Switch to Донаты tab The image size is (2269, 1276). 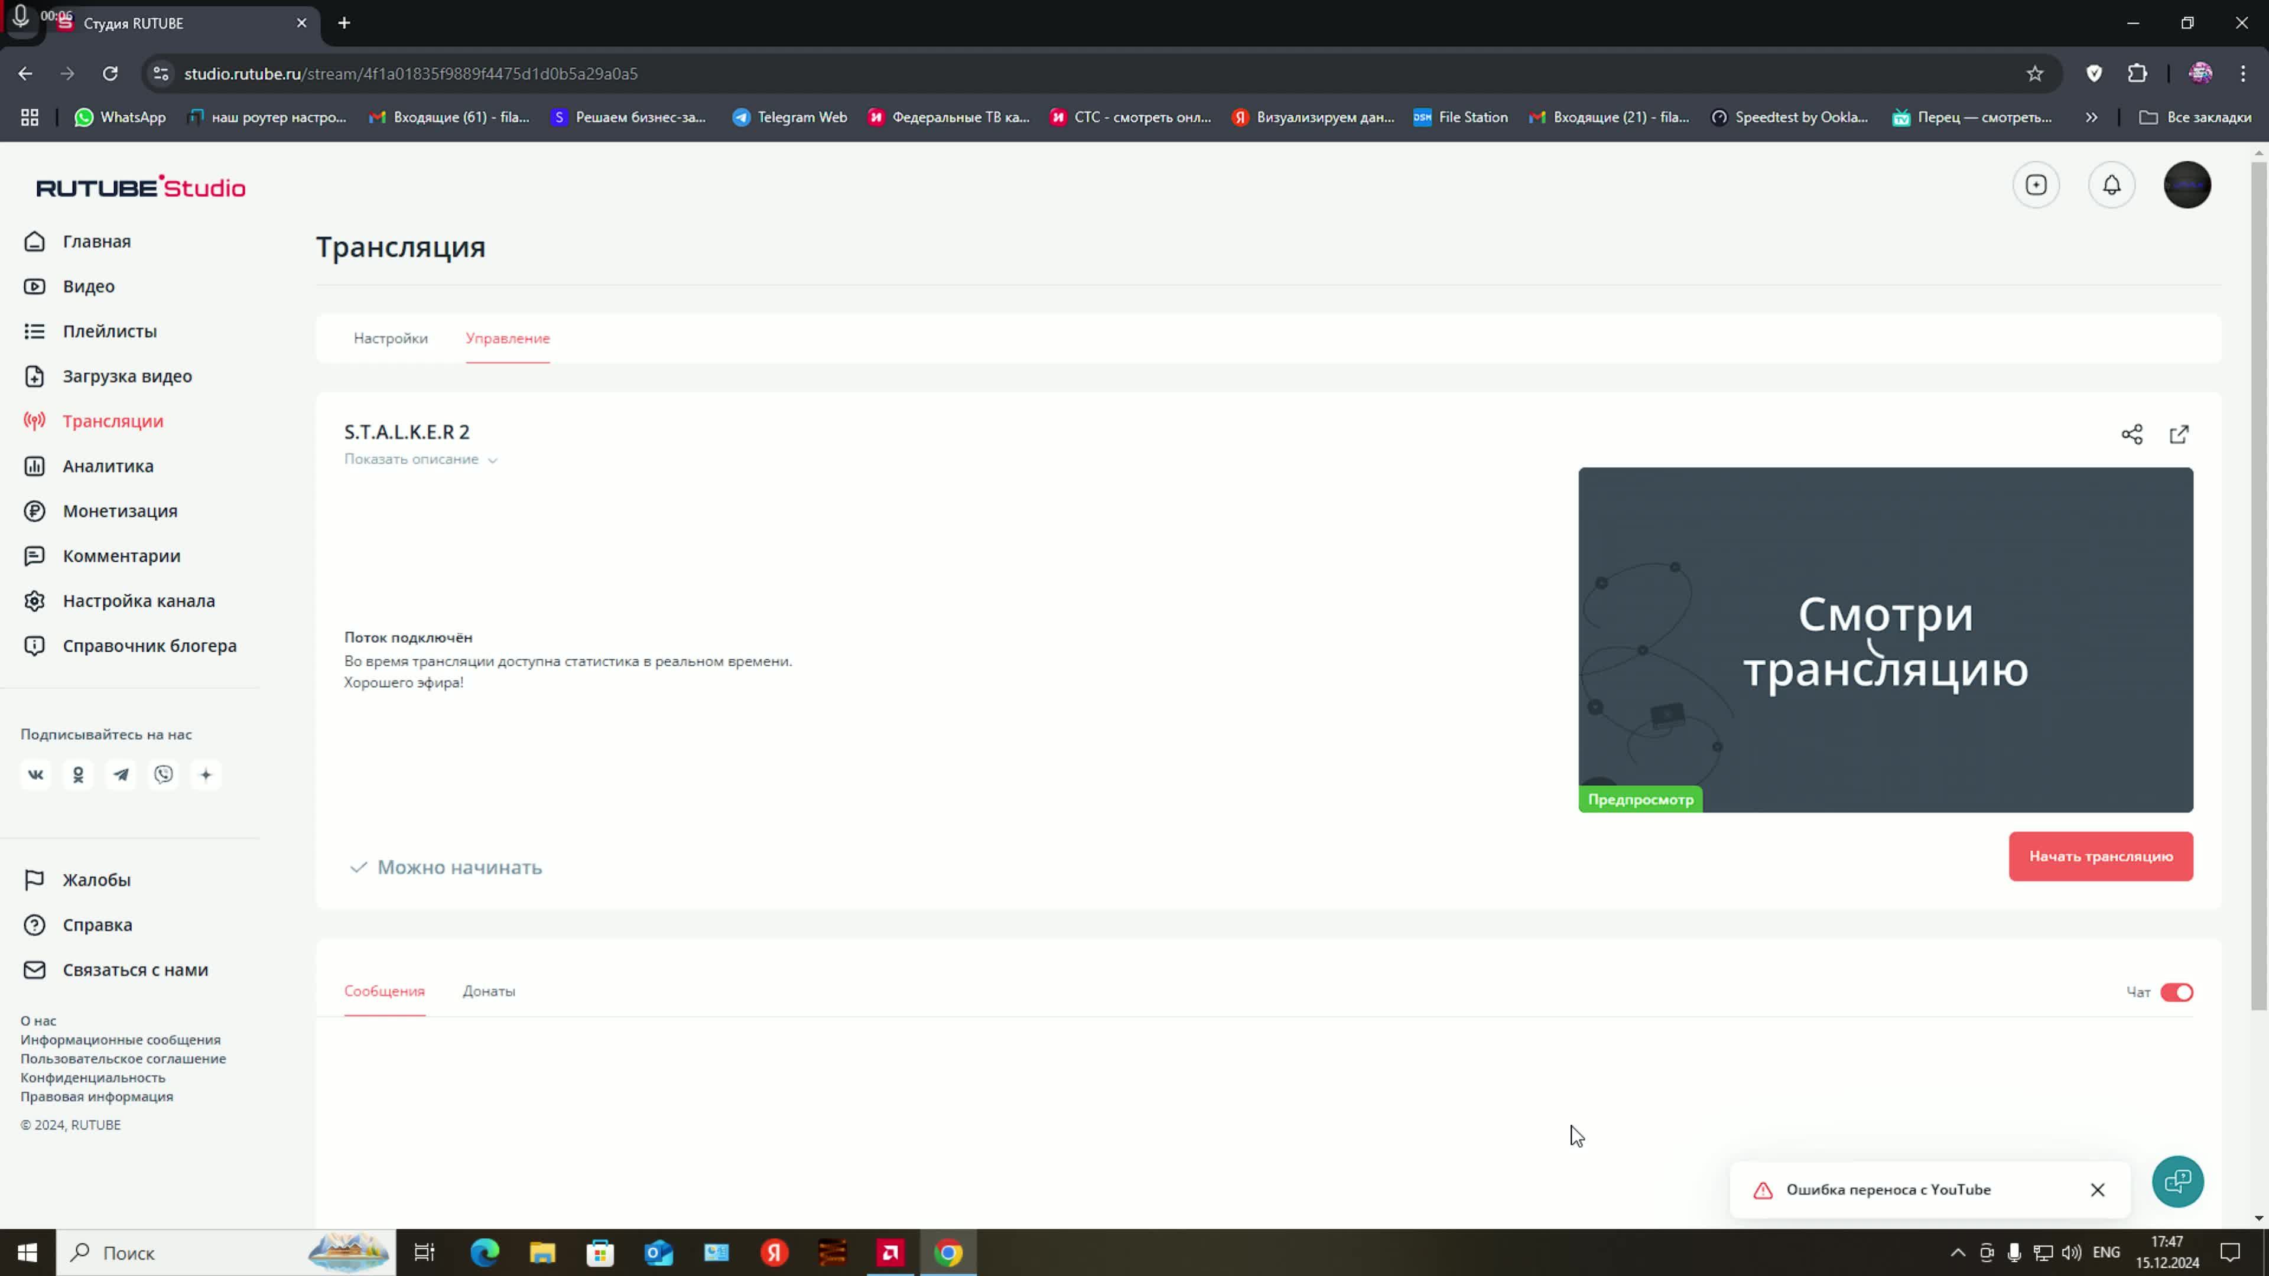[489, 992]
